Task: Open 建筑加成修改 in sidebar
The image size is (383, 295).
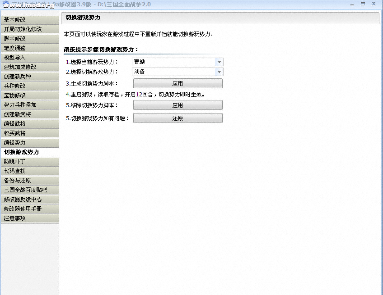Action: (29, 67)
